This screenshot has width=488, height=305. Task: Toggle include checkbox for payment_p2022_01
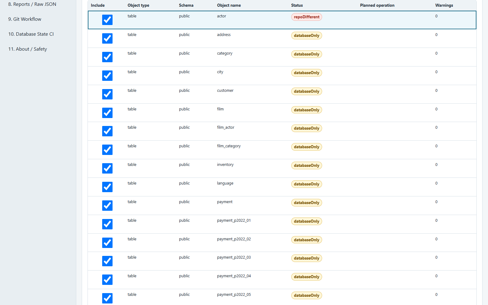coord(107,224)
